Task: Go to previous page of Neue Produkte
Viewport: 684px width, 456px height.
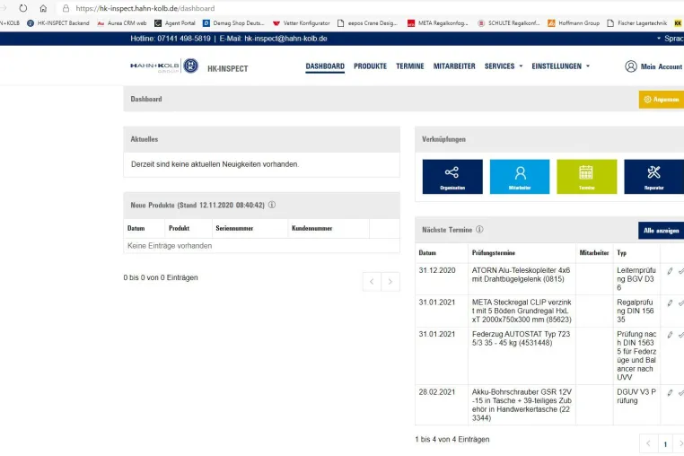Action: click(x=372, y=282)
